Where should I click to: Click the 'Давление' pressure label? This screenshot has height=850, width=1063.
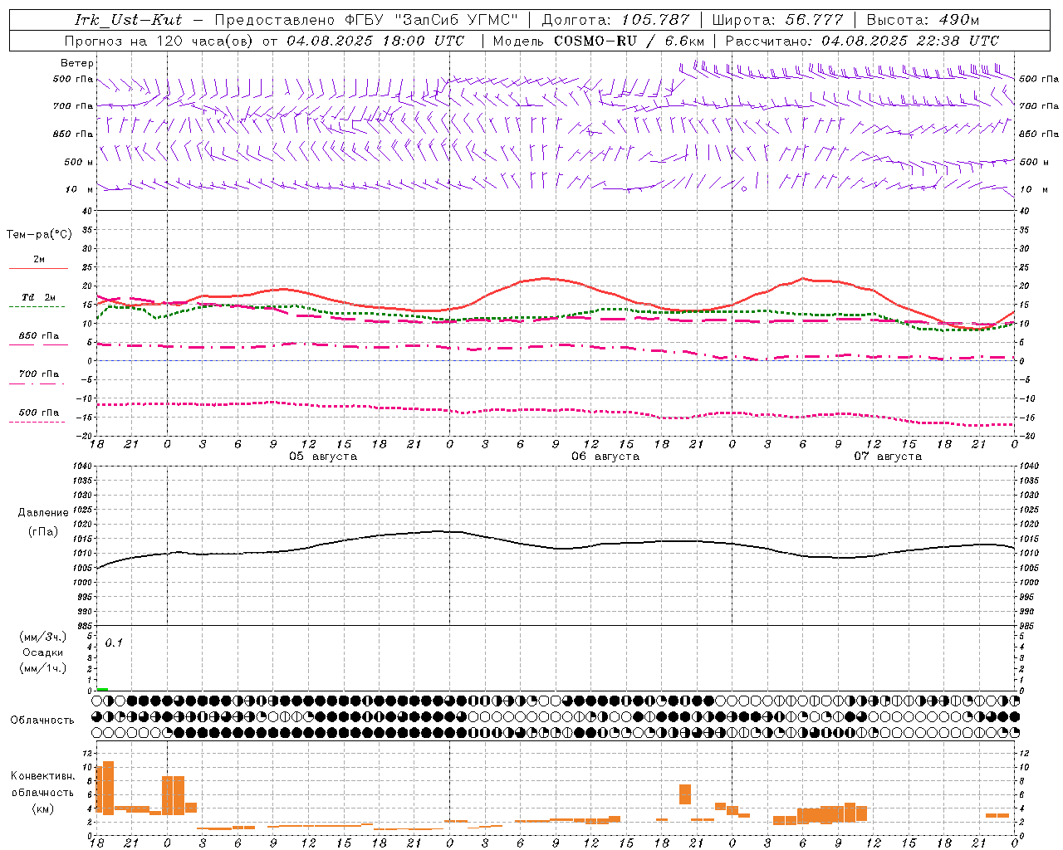click(x=42, y=513)
